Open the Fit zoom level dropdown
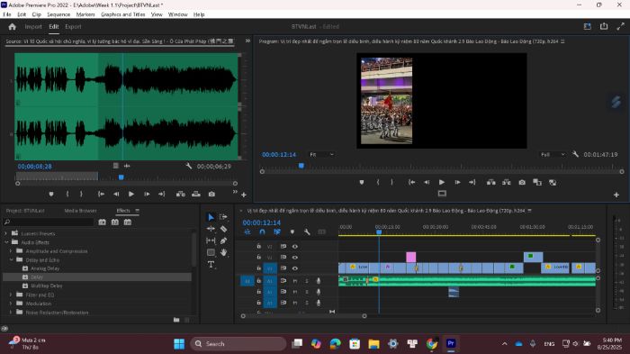The height and width of the screenshot is (354, 630). pyautogui.click(x=321, y=154)
